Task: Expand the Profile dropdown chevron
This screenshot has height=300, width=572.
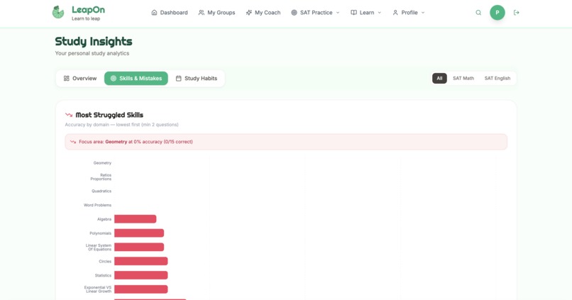Action: pos(423,12)
